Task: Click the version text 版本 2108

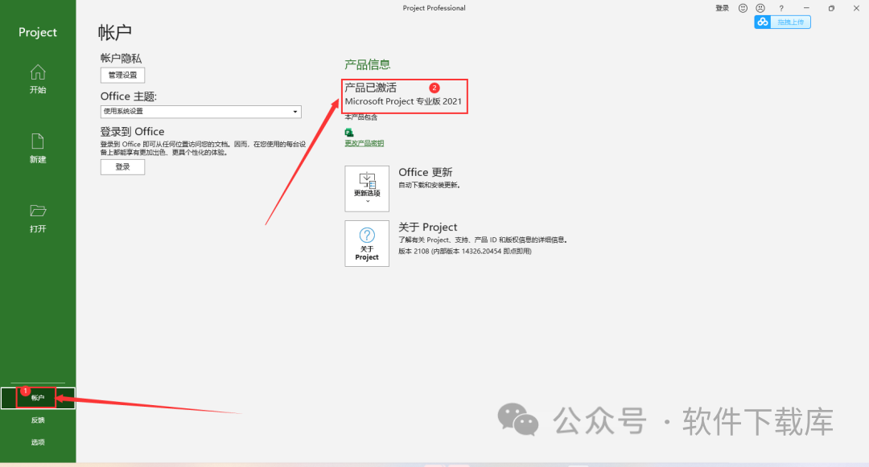Action: click(x=465, y=252)
